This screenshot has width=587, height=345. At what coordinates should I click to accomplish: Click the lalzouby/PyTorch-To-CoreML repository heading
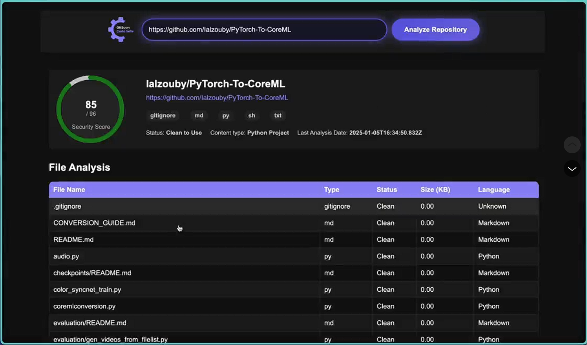(x=215, y=84)
